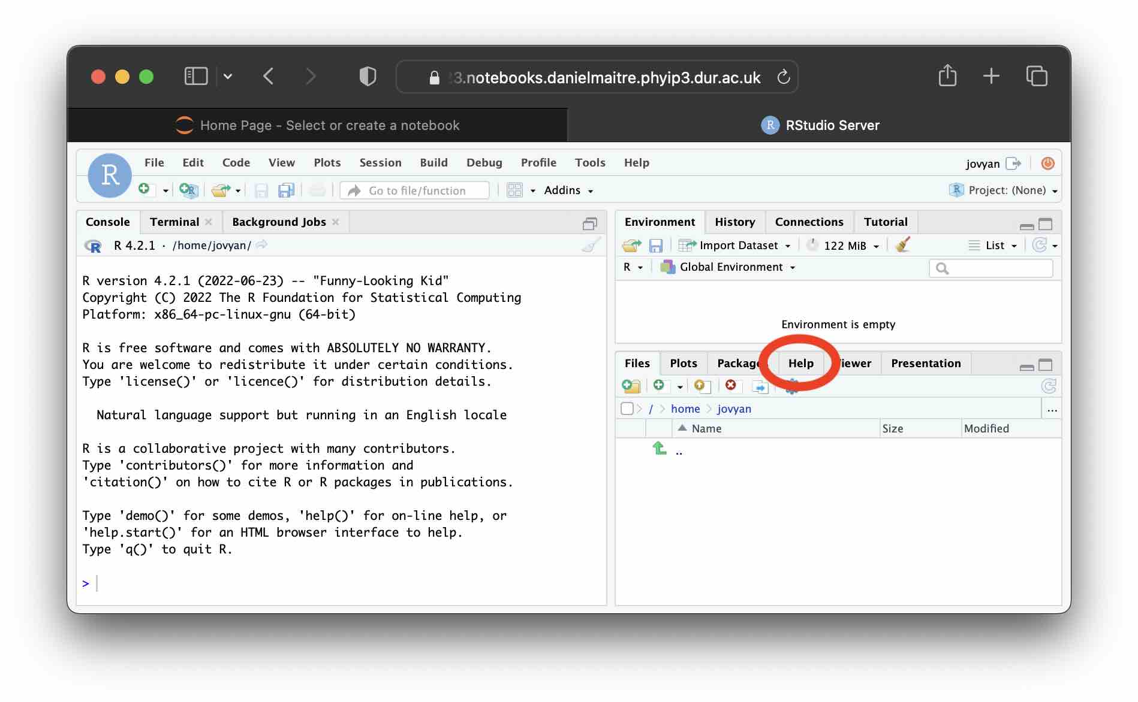Click the Go to file/function field
Image resolution: width=1138 pixels, height=702 pixels.
point(417,190)
